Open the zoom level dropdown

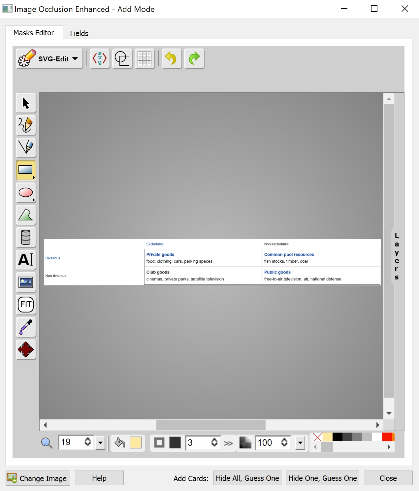point(101,443)
